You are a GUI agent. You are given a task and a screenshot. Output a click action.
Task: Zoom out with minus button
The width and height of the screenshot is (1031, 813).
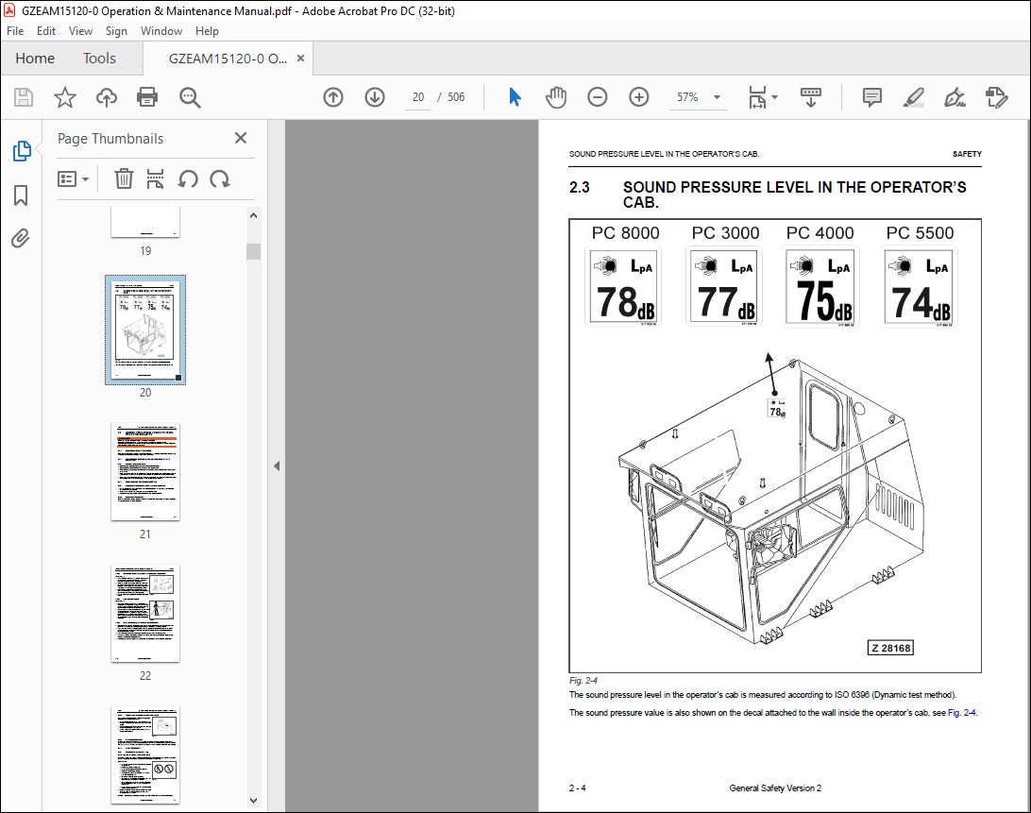(x=597, y=97)
